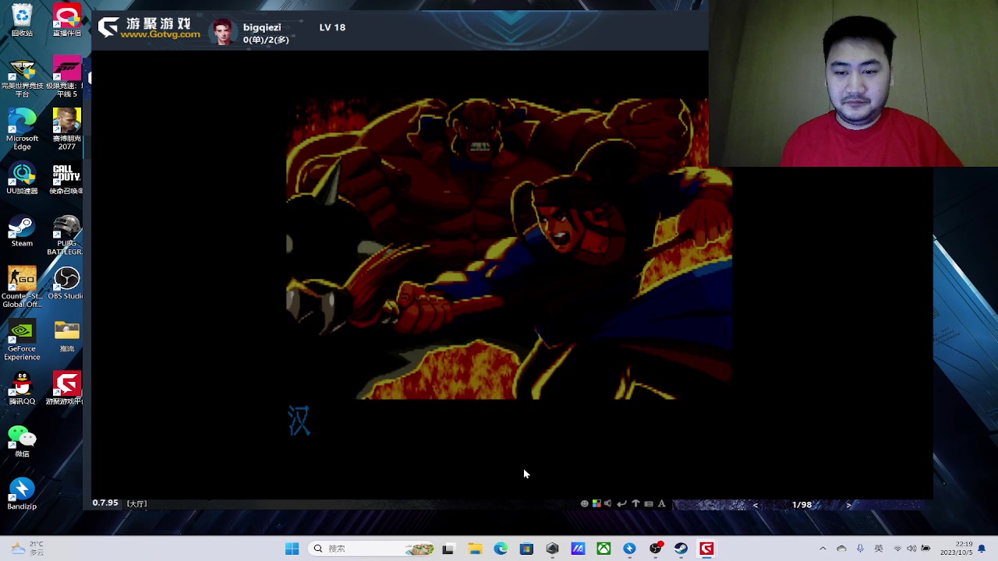Click the microphone icon in system tray
The height and width of the screenshot is (561, 998).
pyautogui.click(x=860, y=549)
